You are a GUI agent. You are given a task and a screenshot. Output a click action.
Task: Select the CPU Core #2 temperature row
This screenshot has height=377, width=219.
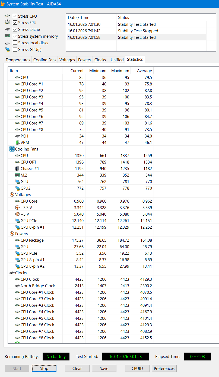point(81,90)
